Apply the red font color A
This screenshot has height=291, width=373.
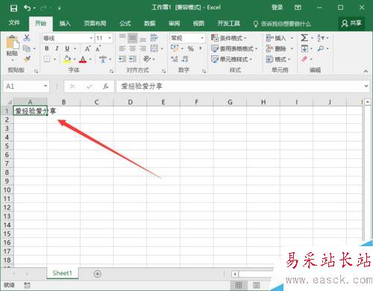(x=83, y=59)
